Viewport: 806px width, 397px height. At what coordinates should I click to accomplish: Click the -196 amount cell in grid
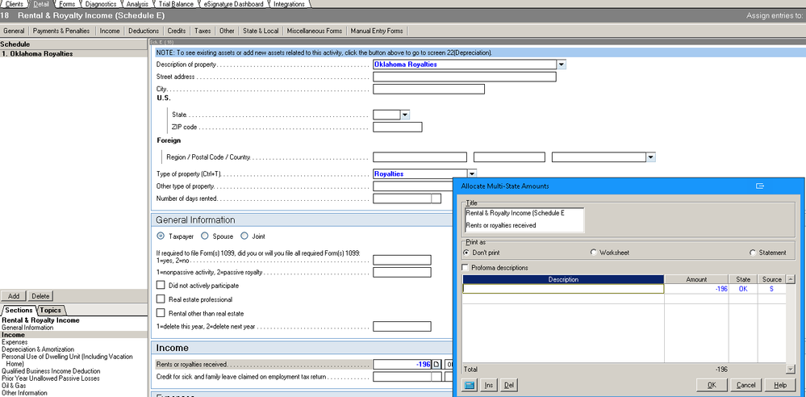coord(696,289)
